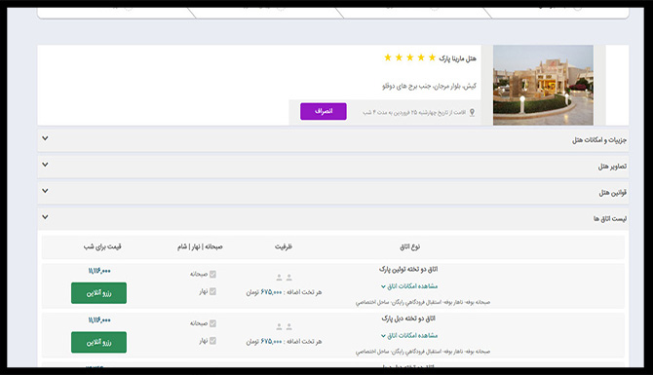Click the hotel address کیش، بلوار مرجان
This screenshot has height=375, width=653.
(x=429, y=86)
